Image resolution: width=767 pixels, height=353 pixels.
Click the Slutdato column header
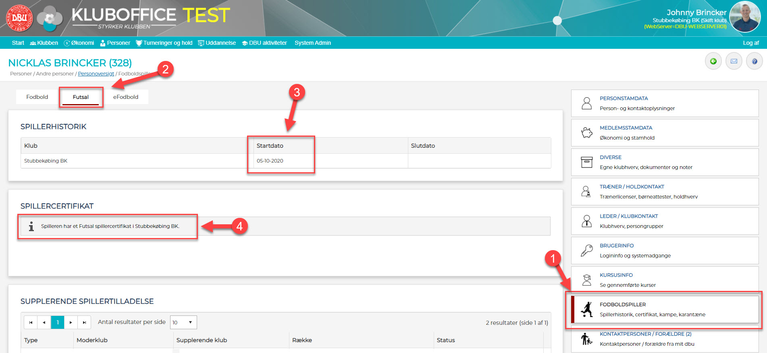480,146
